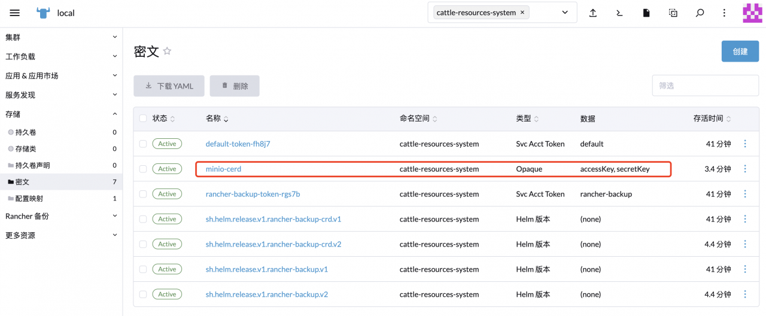The image size is (766, 316).
Task: Select the default-token-fh8j7 row checkbox
Action: point(143,144)
